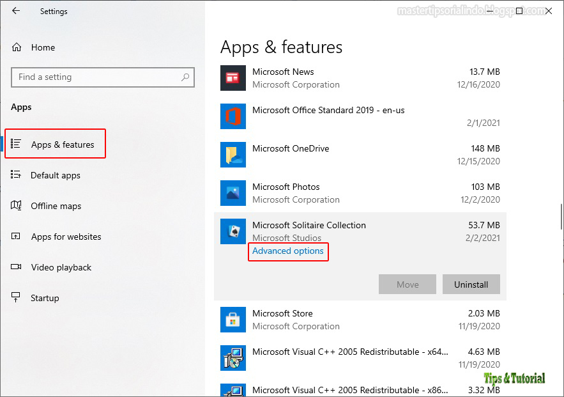Screen dimensions: 564x397
Task: Select the Microsoft Store entry name
Action: (x=282, y=313)
